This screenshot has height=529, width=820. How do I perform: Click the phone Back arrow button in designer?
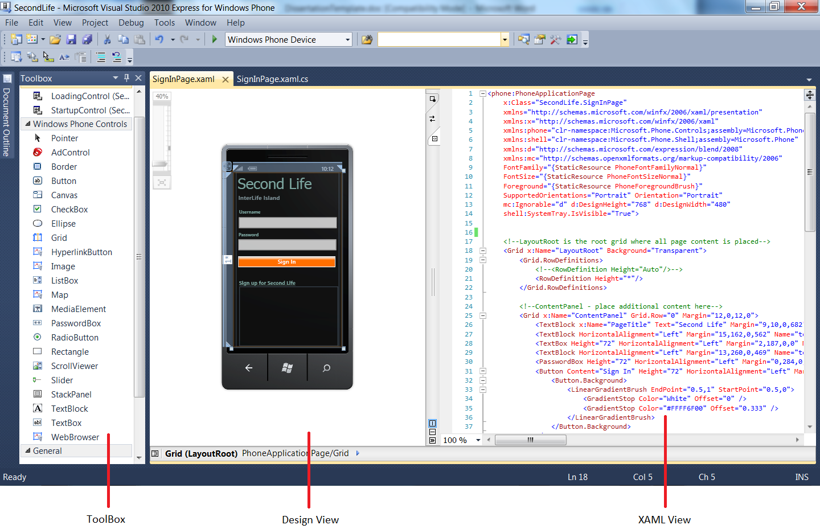[x=248, y=368]
